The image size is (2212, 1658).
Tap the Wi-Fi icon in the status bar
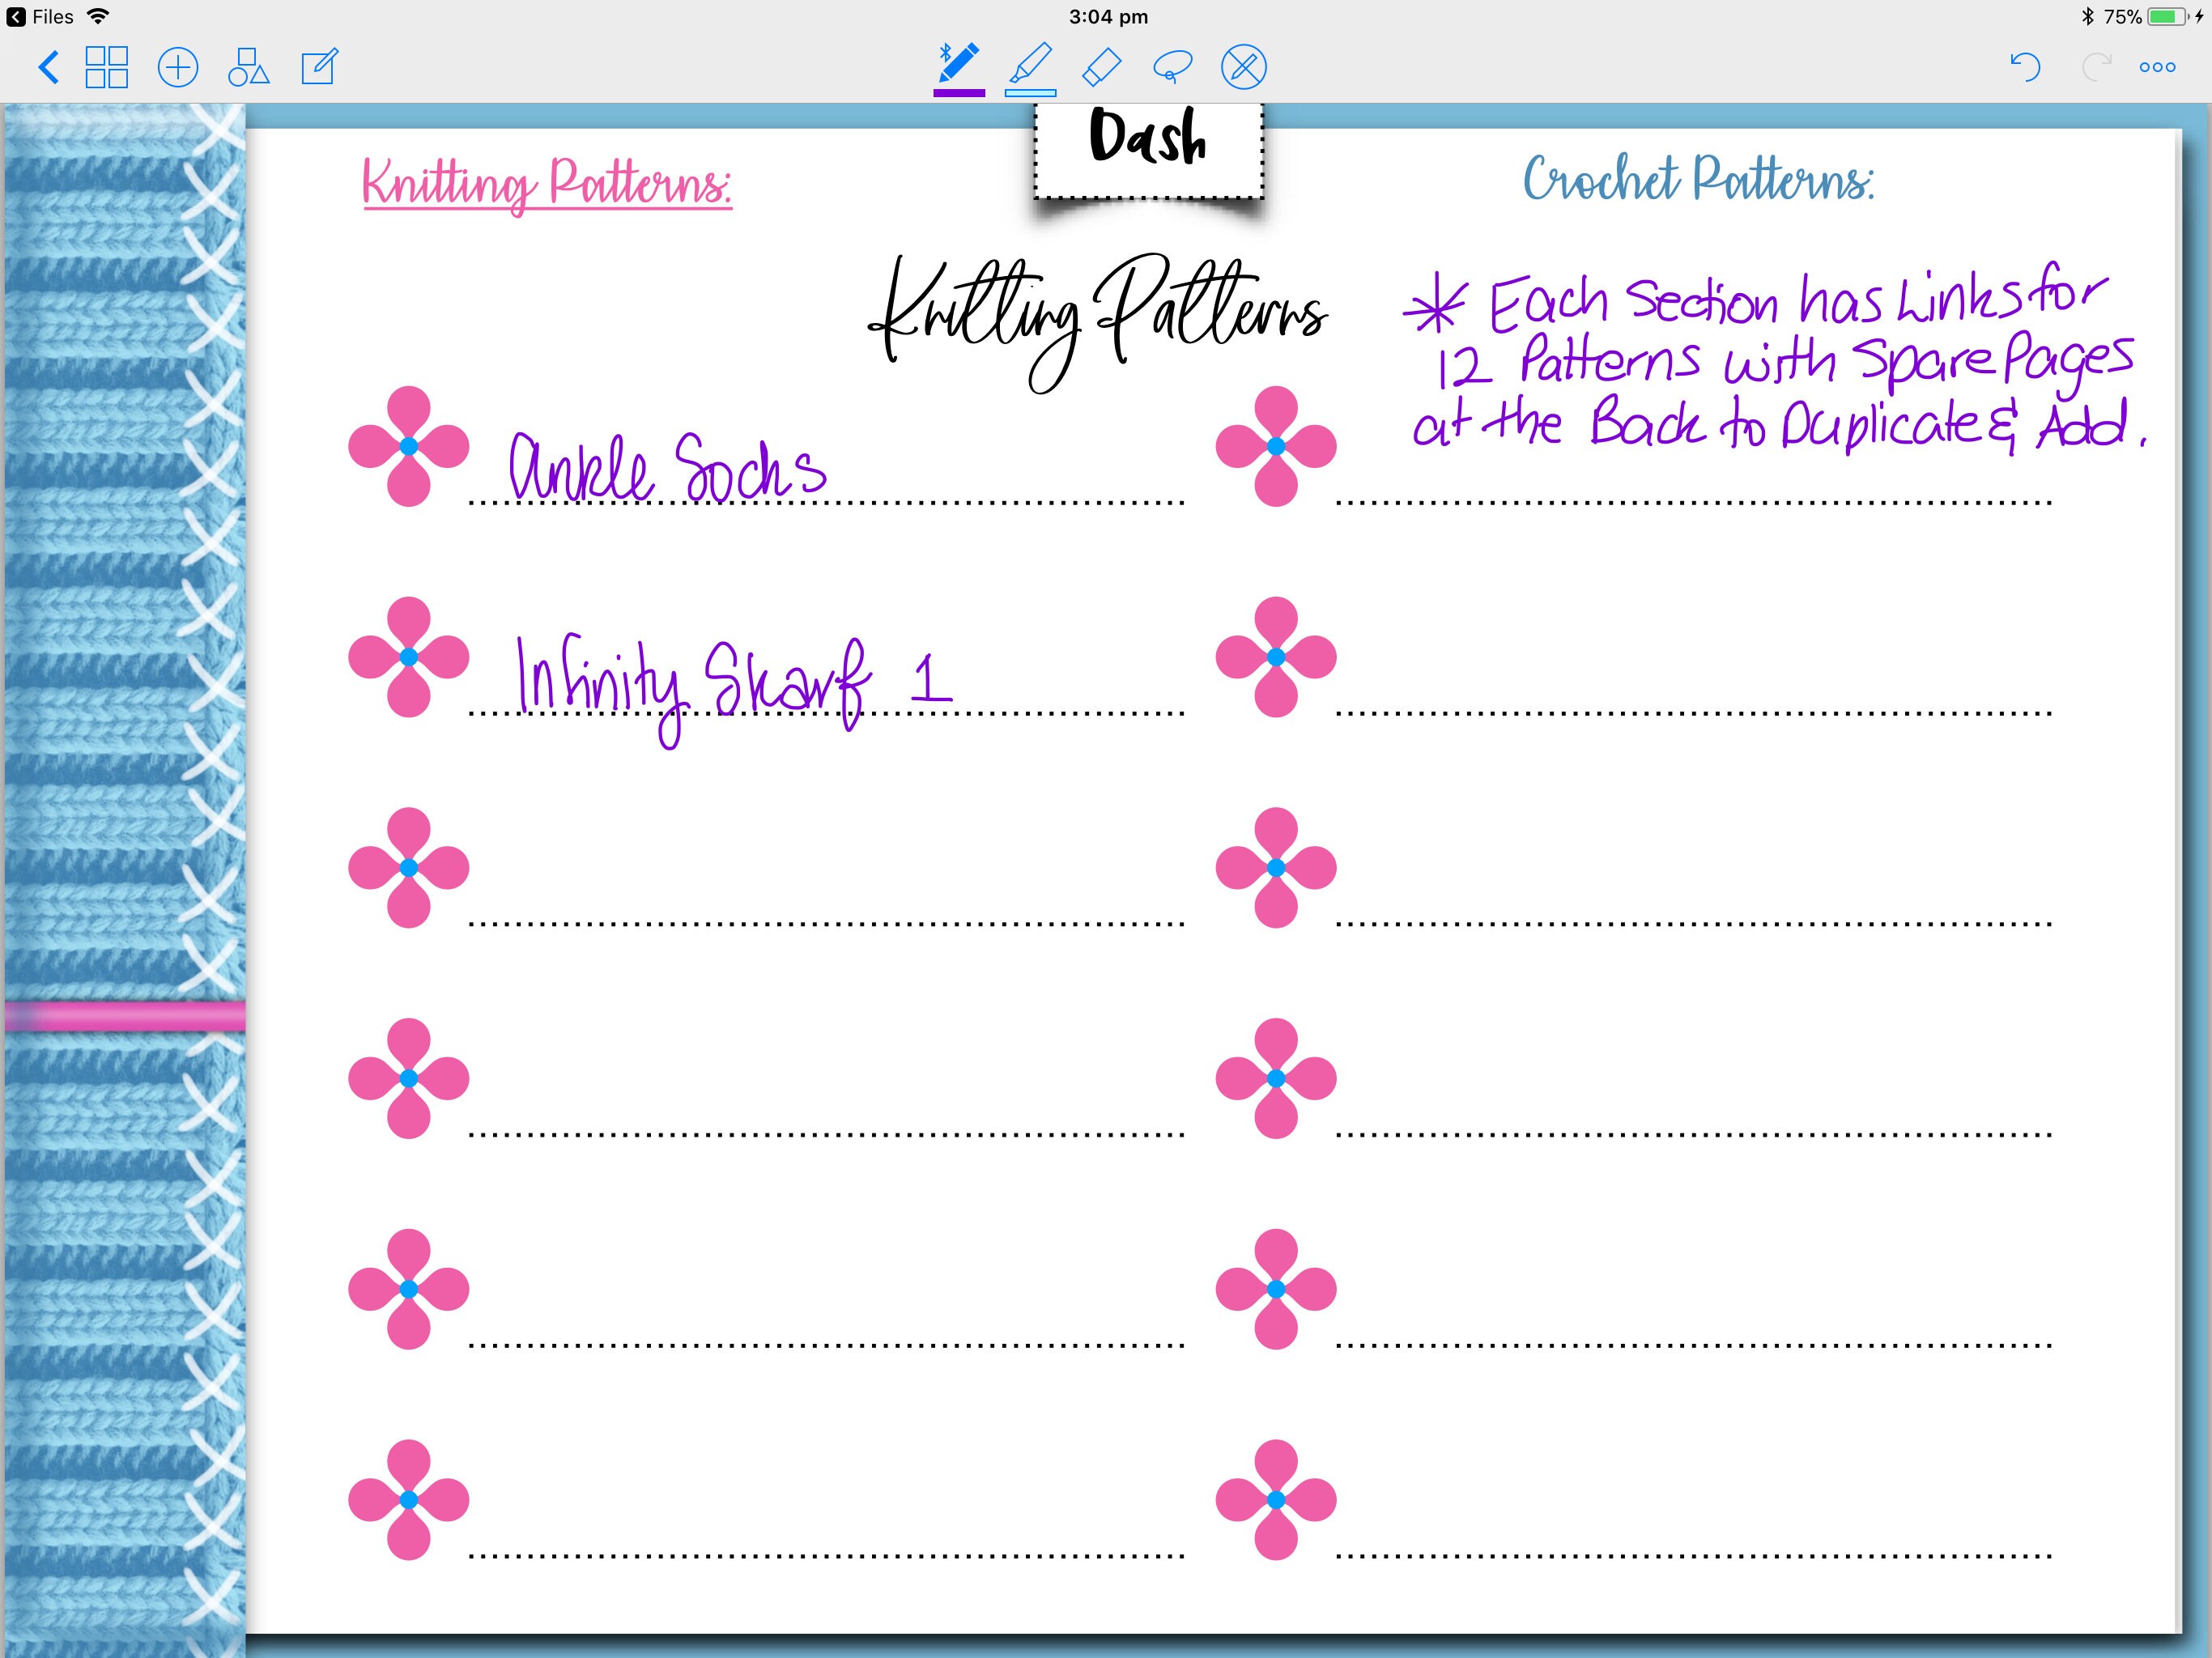click(97, 15)
